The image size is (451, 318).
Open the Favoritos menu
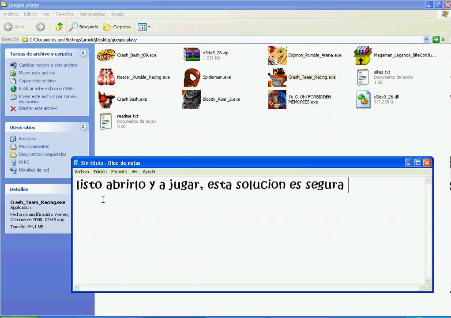tap(64, 14)
